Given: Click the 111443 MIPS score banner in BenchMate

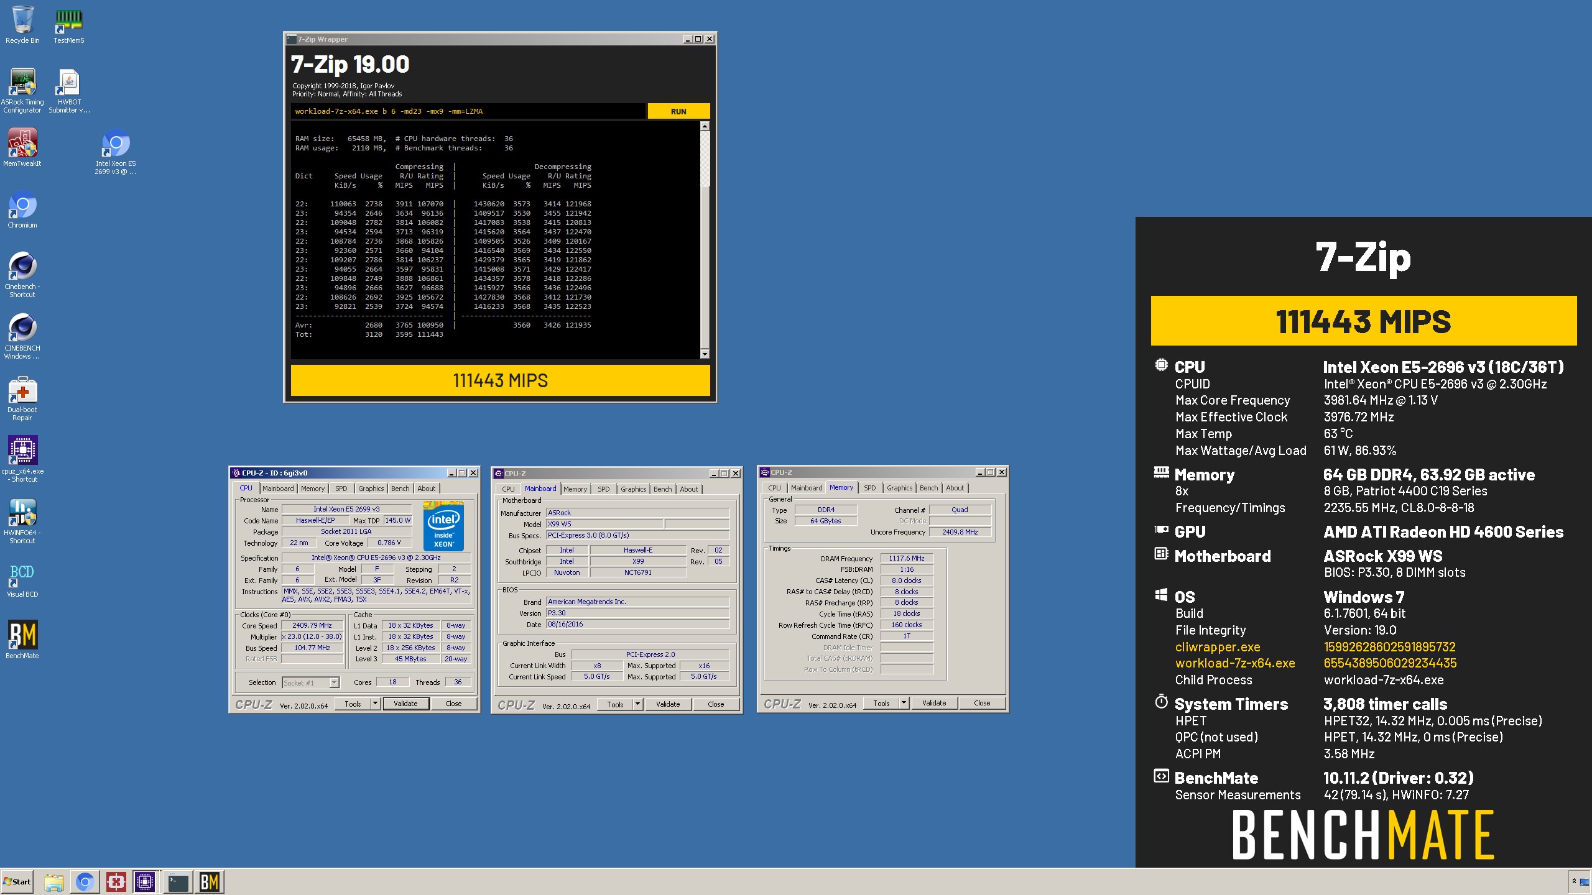Looking at the screenshot, I should (x=1364, y=321).
